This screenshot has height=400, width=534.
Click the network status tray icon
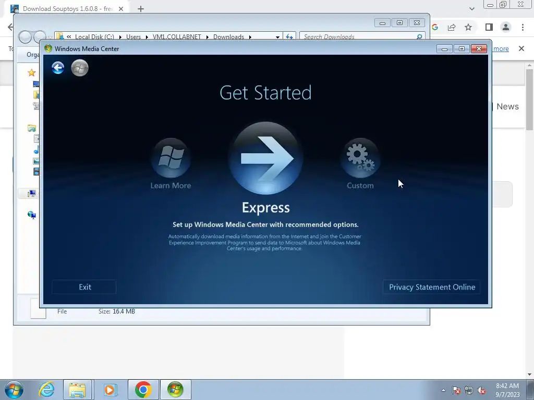point(469,390)
